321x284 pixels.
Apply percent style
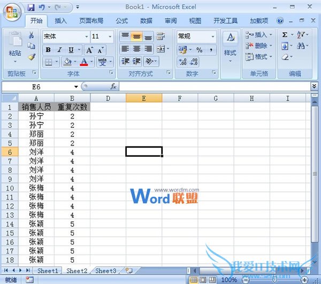199,50
